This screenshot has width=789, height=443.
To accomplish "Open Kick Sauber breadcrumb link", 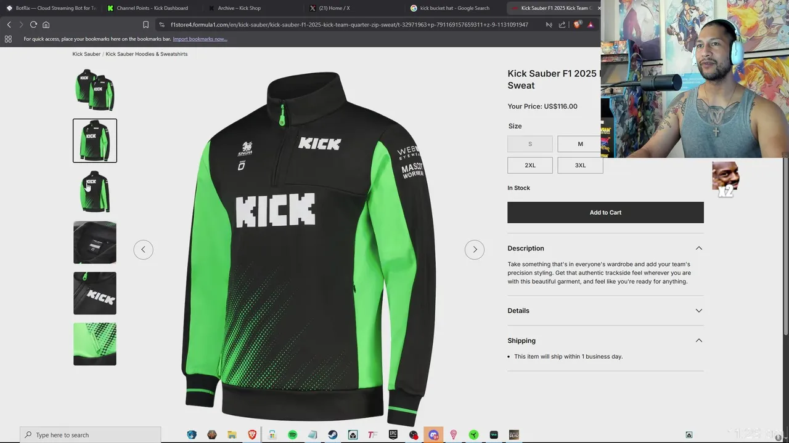I will (x=86, y=54).
